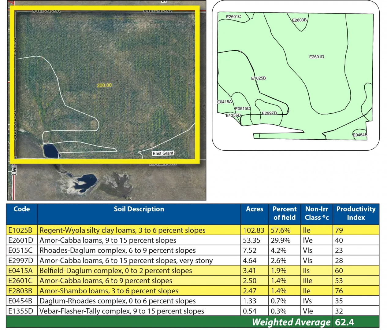Select the Percent of field column header
This screenshot has width=387, height=330.
coord(285,213)
